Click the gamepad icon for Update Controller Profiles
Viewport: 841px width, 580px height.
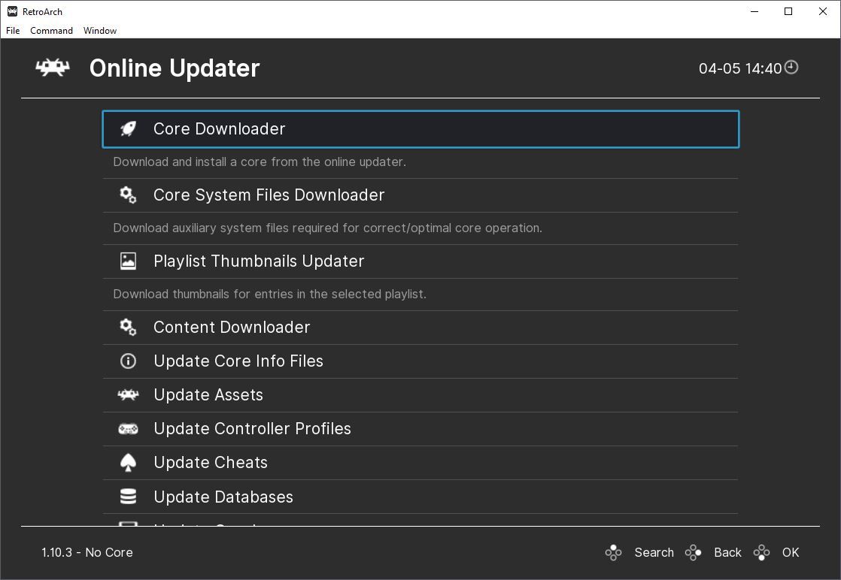tap(129, 428)
